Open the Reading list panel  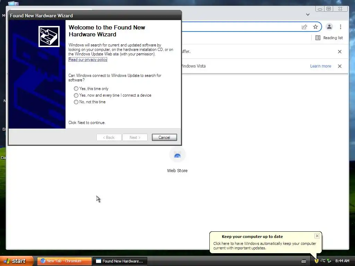click(x=329, y=38)
